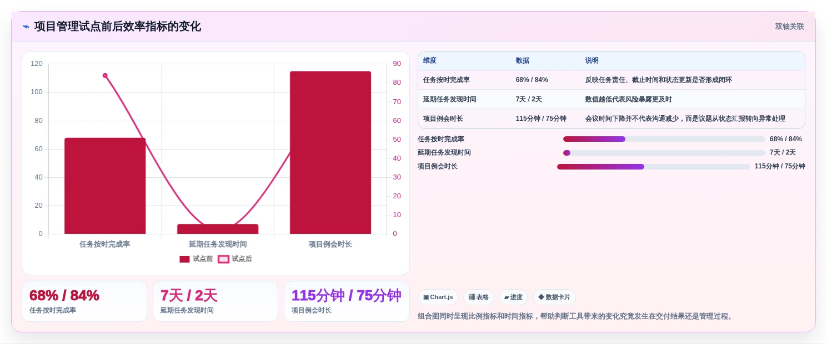Image resolution: width=827 pixels, height=344 pixels.
Task: Click the 延期任务发现时间 table row name
Action: [x=450, y=99]
